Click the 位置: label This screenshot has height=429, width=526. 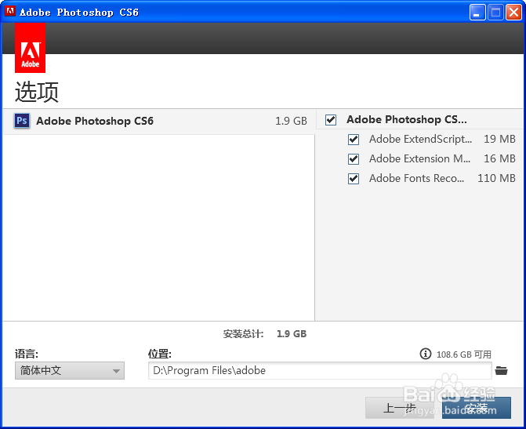[x=160, y=354]
